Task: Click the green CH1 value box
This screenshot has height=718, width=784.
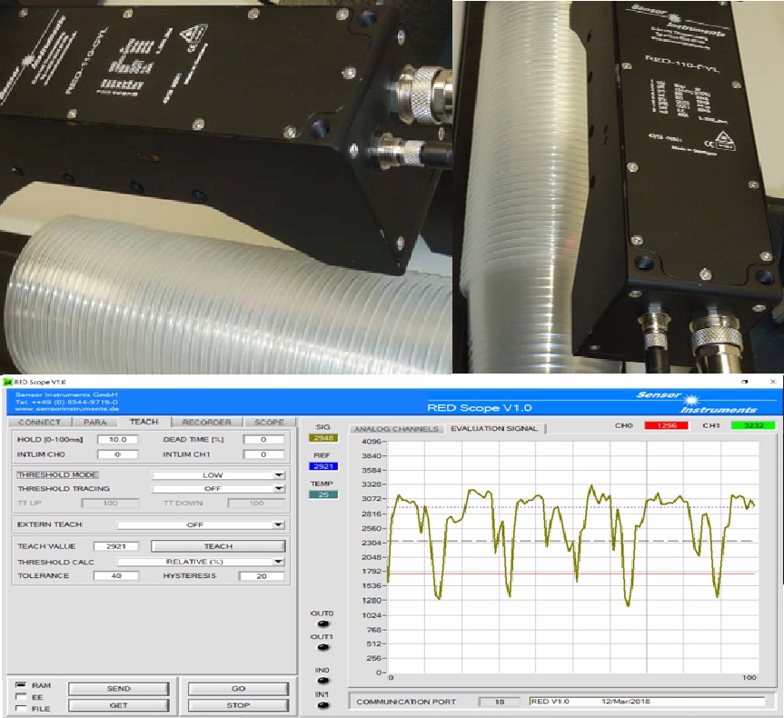Action: (753, 425)
